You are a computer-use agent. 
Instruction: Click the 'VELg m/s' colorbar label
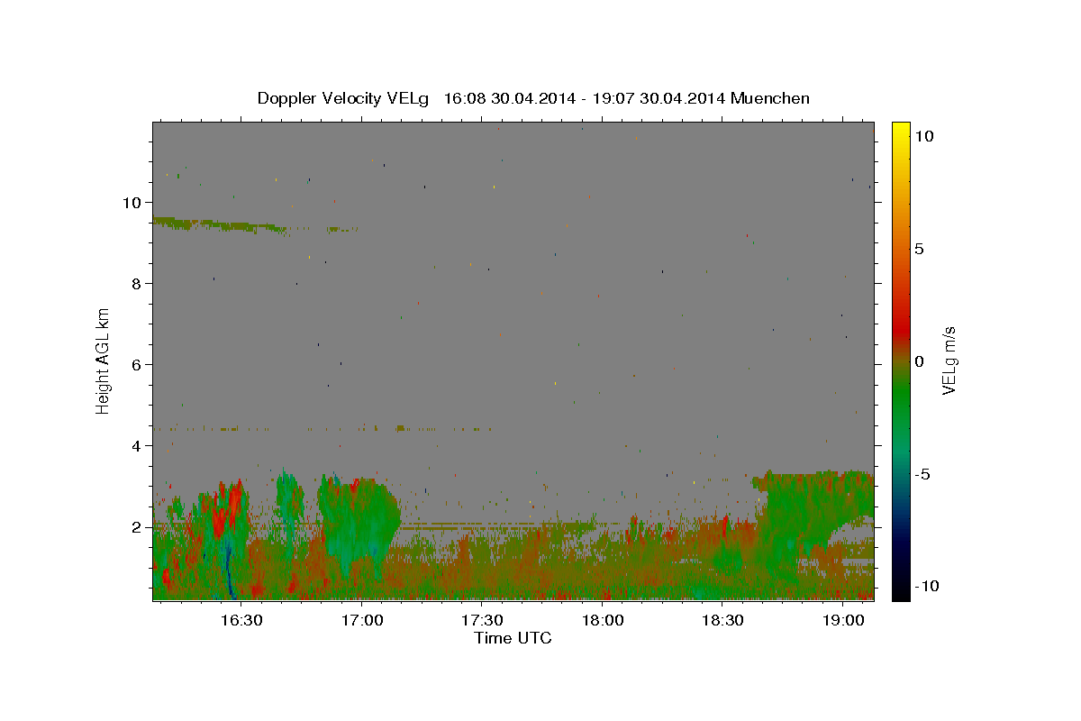[949, 361]
